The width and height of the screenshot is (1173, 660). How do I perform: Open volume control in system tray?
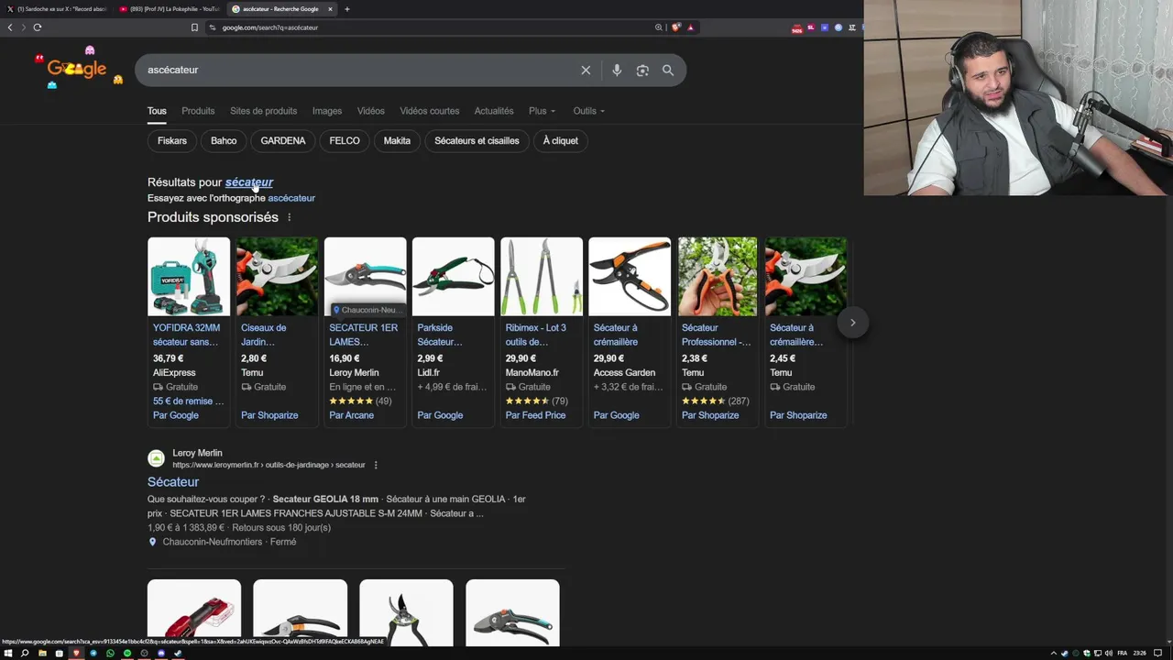click(x=1109, y=654)
